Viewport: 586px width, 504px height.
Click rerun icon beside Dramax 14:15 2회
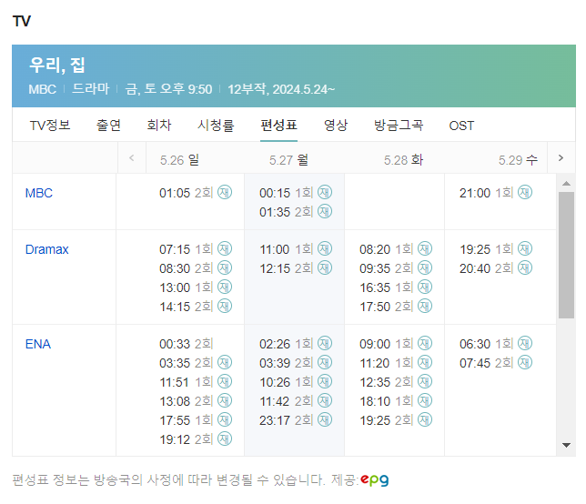click(225, 306)
